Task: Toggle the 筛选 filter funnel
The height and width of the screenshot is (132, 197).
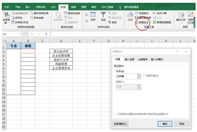Action: [x=103, y=16]
